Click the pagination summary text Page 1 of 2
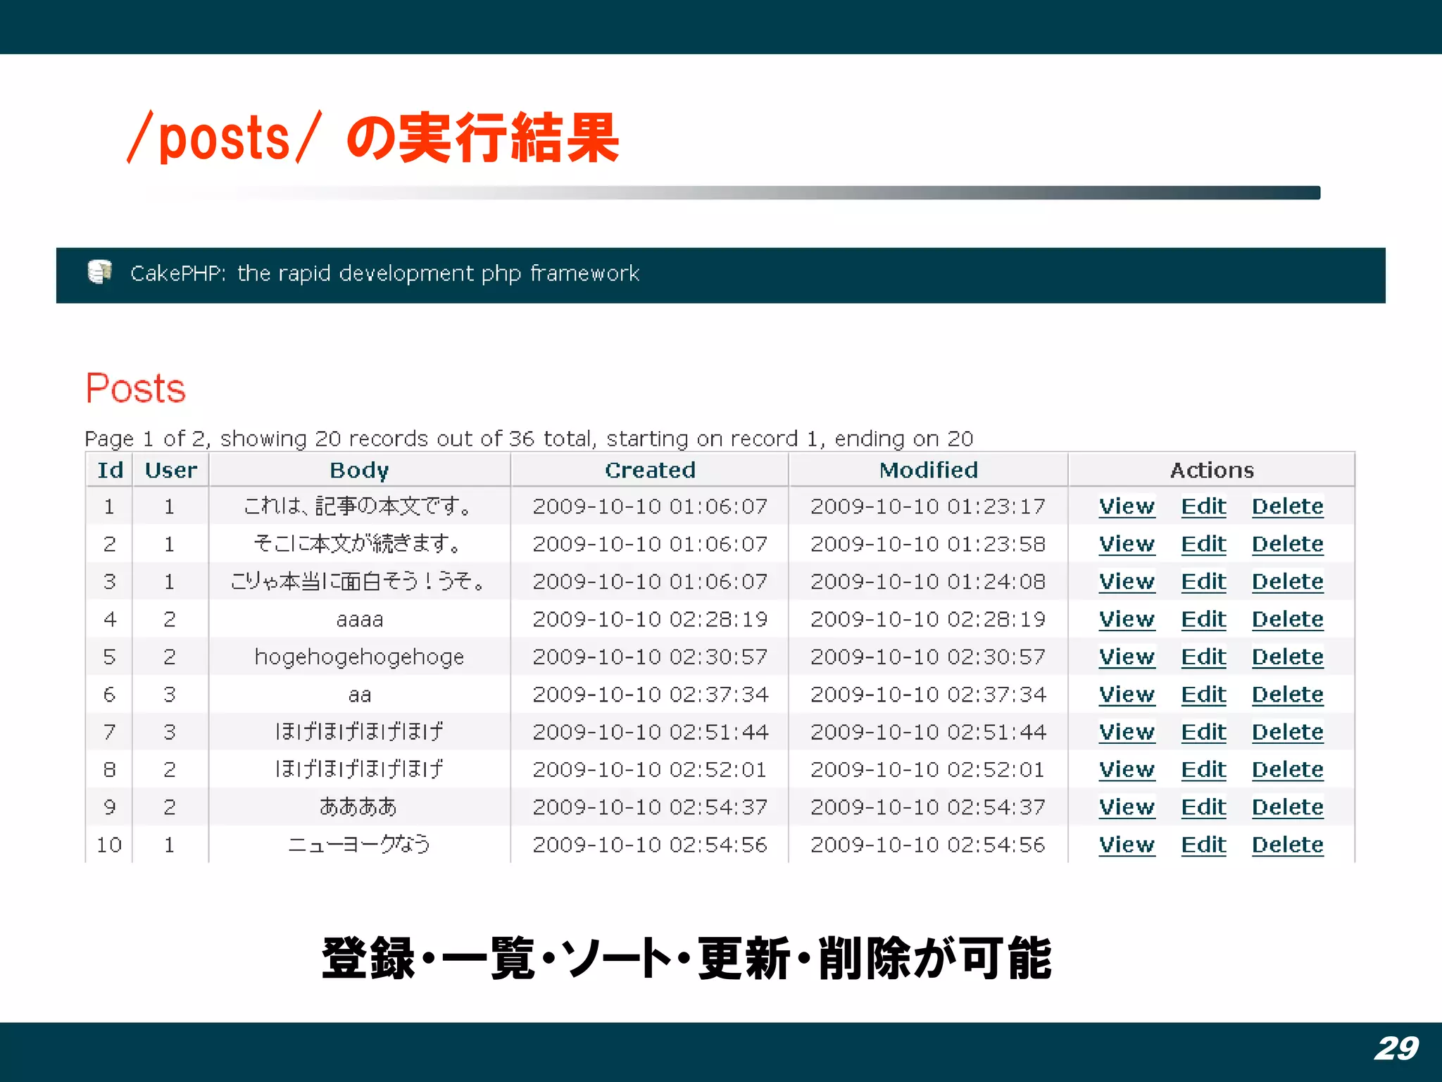 [529, 439]
